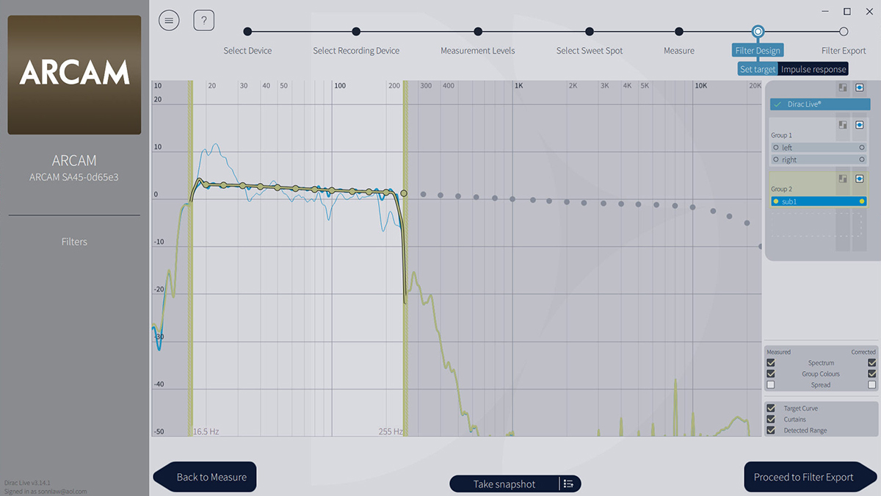Click the grey squares icon in Group 1

[842, 125]
